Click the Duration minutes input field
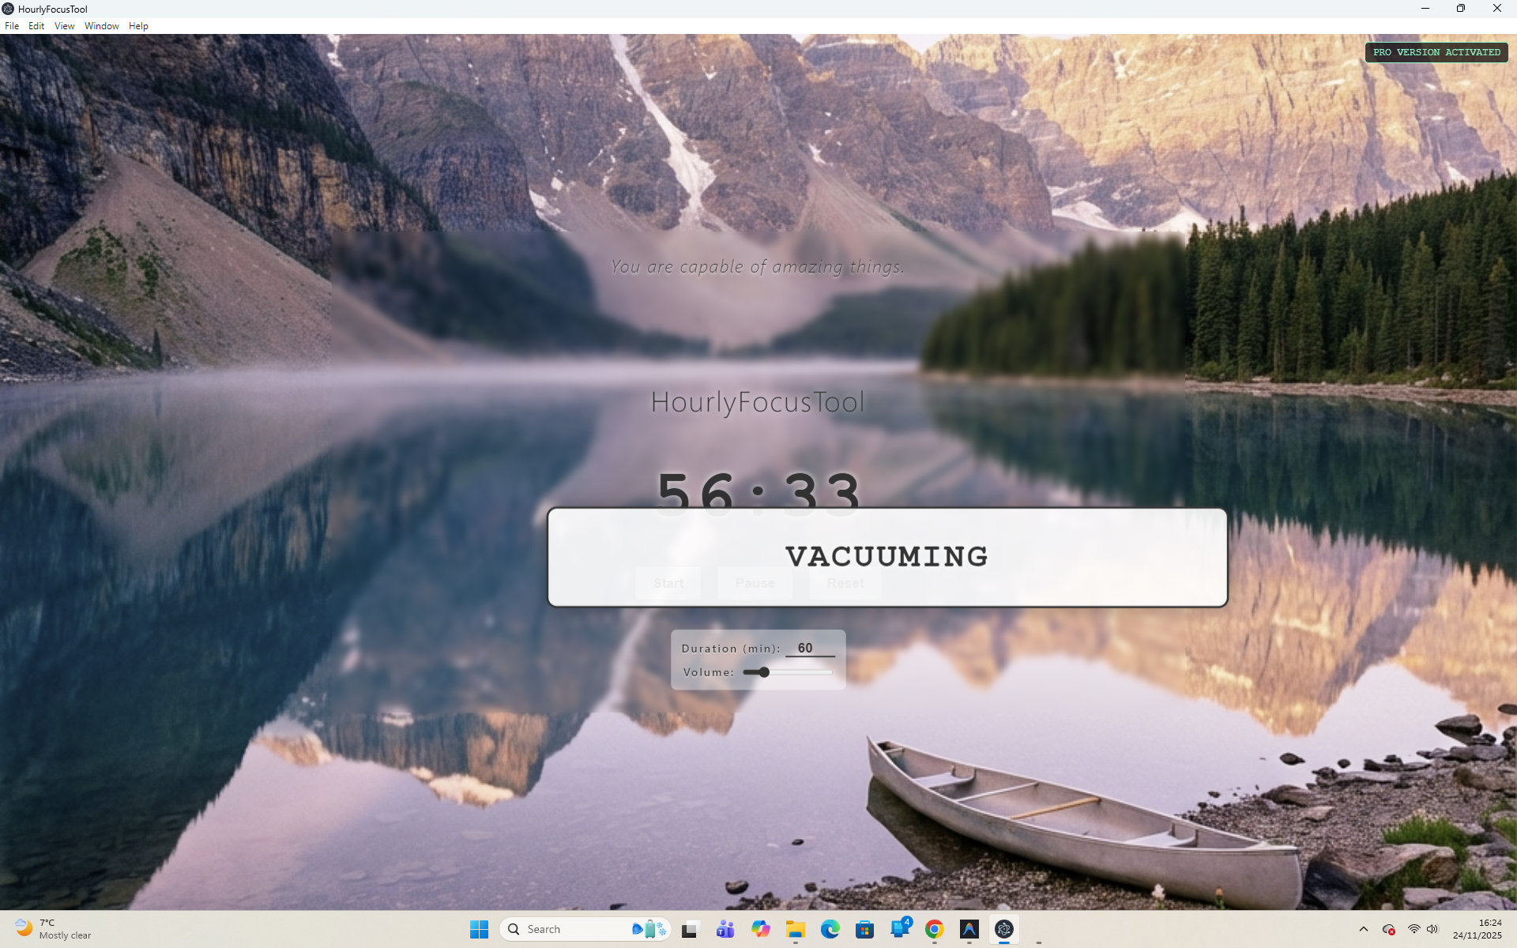The width and height of the screenshot is (1517, 948). [x=809, y=648]
